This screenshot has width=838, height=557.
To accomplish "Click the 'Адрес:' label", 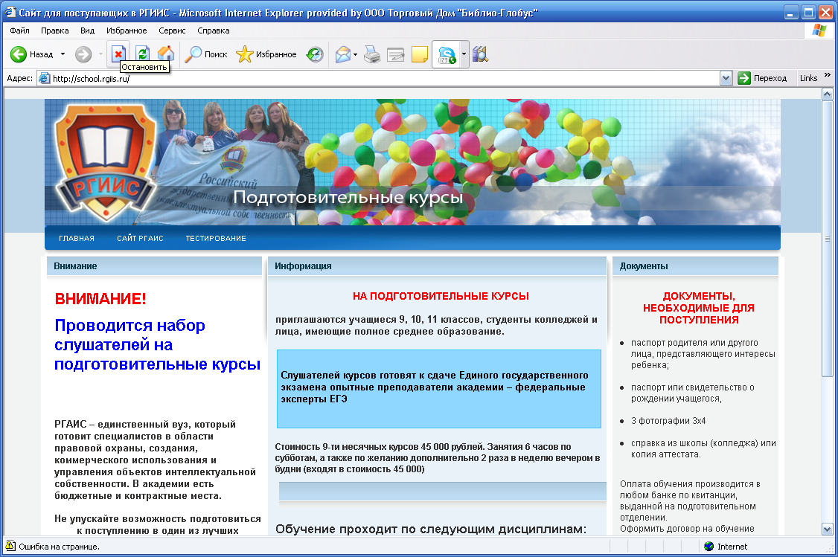I will [20, 79].
